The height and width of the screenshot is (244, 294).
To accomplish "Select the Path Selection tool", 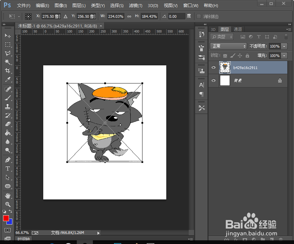I will 8,177.
